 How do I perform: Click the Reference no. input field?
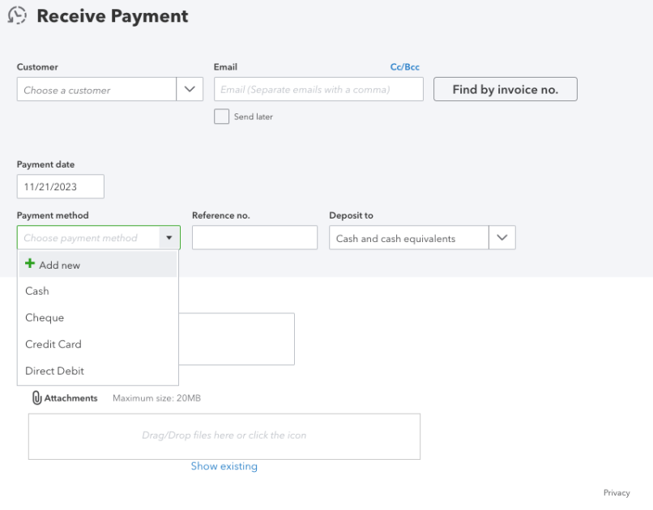pos(254,237)
